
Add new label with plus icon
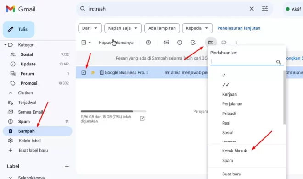click(67, 167)
